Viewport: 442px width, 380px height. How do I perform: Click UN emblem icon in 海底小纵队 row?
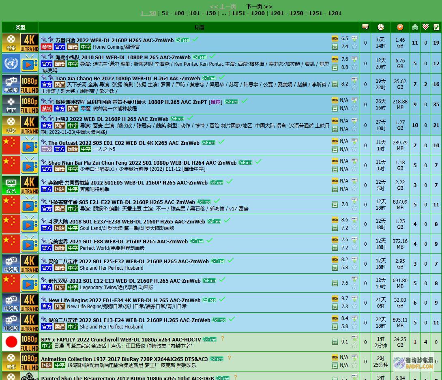[11, 63]
